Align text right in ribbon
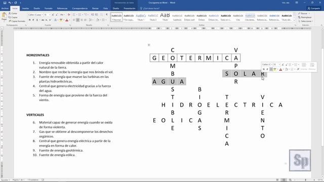Screen dimensions: 324x182 82,20
